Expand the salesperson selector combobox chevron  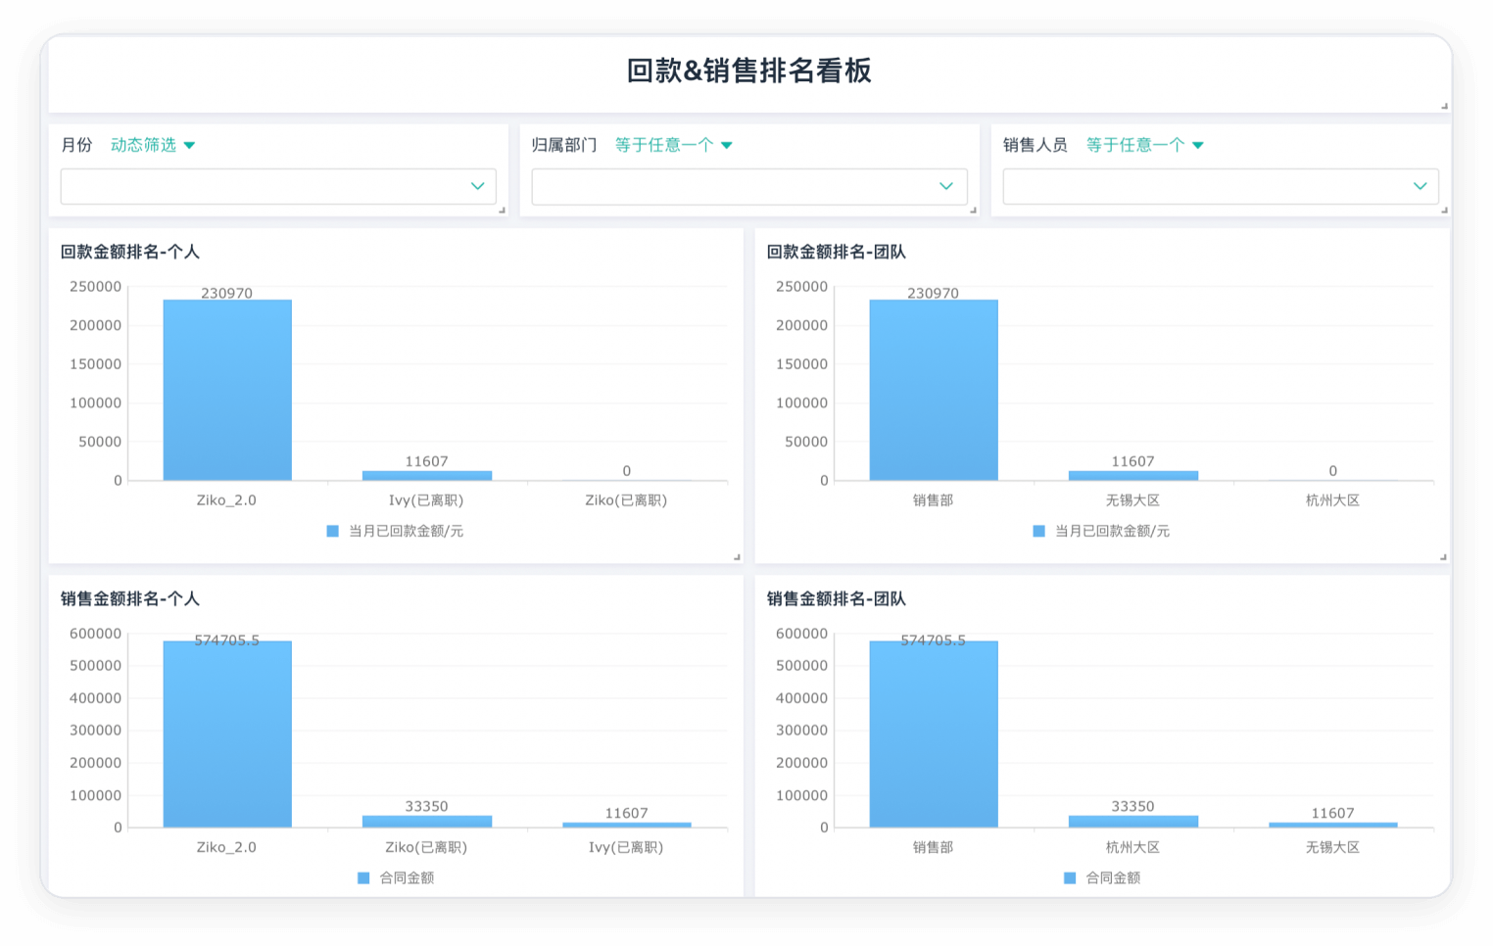pos(1419,186)
